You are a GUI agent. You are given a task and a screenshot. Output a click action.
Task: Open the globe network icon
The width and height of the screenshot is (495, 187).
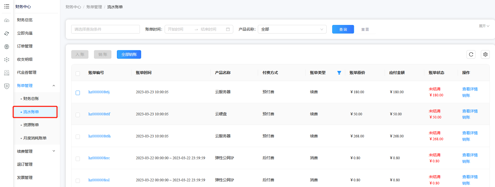(x=7, y=47)
